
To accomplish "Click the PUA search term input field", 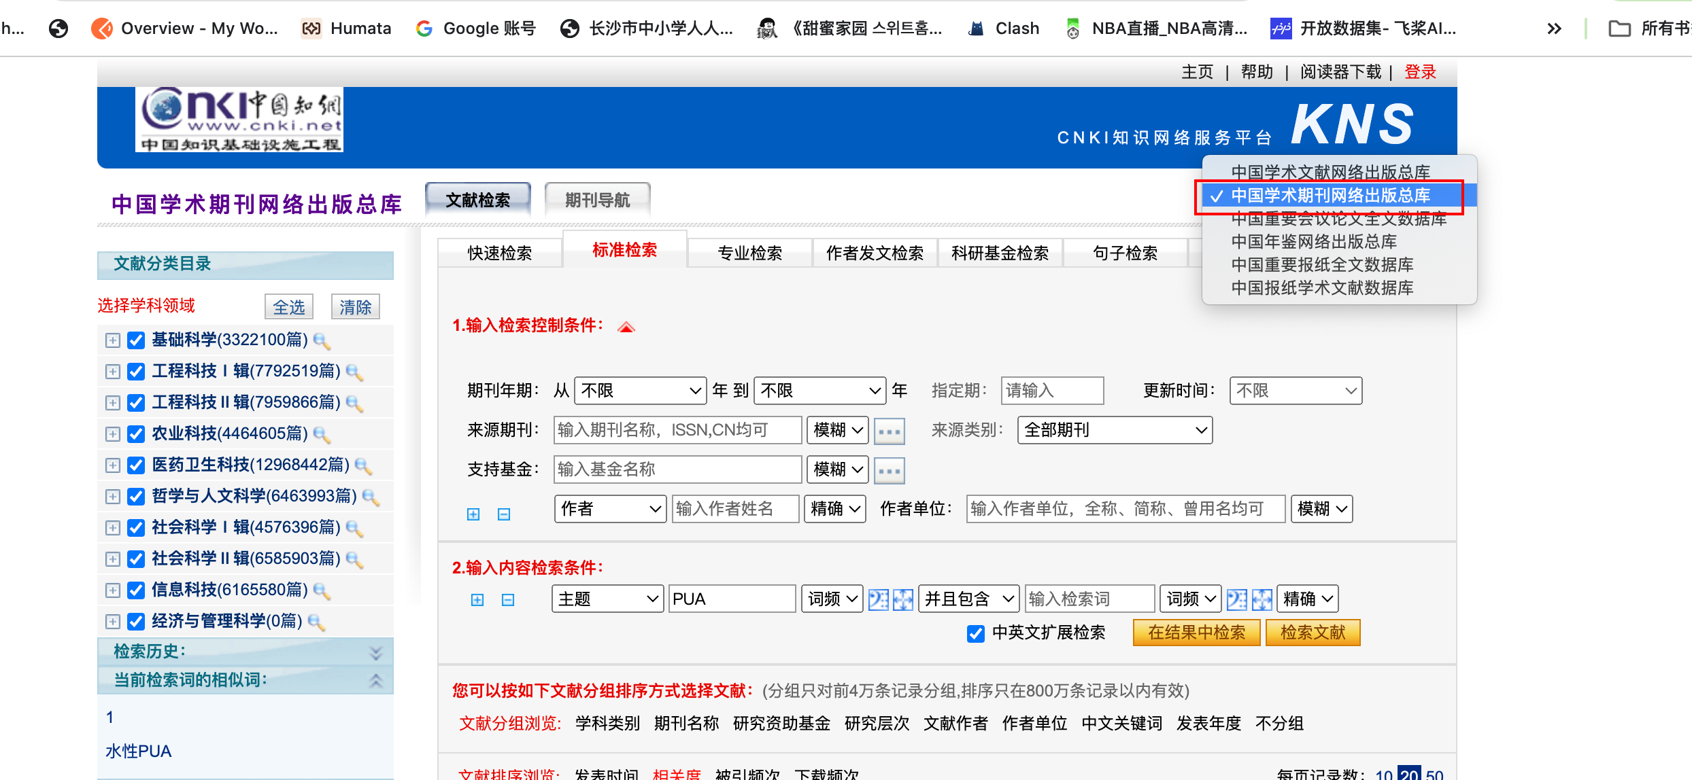I will [731, 599].
